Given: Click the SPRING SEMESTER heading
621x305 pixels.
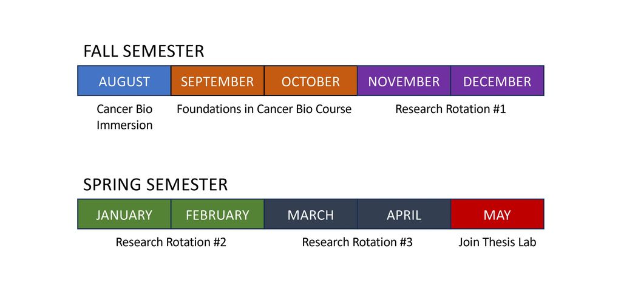Looking at the screenshot, I should (155, 185).
